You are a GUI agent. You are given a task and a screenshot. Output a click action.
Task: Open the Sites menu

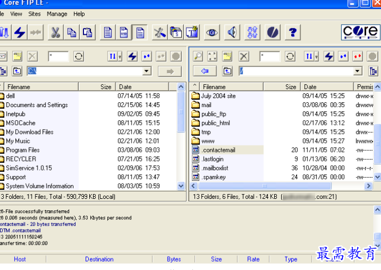(x=34, y=14)
